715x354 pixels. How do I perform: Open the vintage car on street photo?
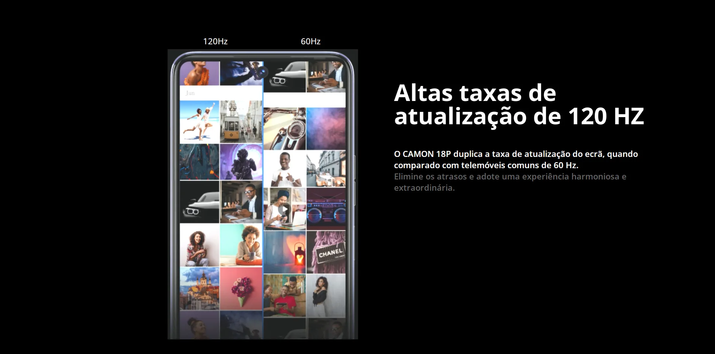pos(326,169)
